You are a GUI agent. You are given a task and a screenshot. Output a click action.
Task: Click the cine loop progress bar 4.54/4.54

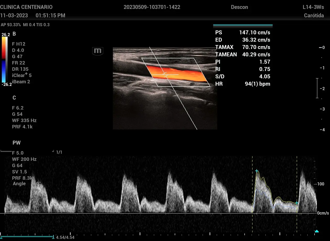(x=27, y=237)
